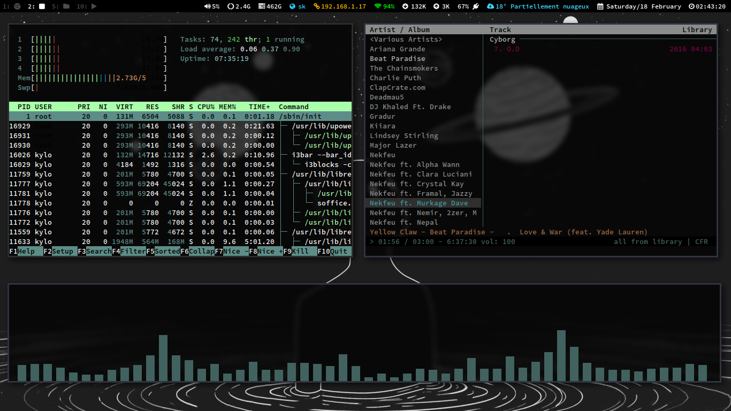Select Ariana Grande in artist list
The height and width of the screenshot is (411, 731).
398,49
